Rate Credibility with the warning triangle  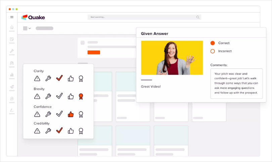point(37,131)
